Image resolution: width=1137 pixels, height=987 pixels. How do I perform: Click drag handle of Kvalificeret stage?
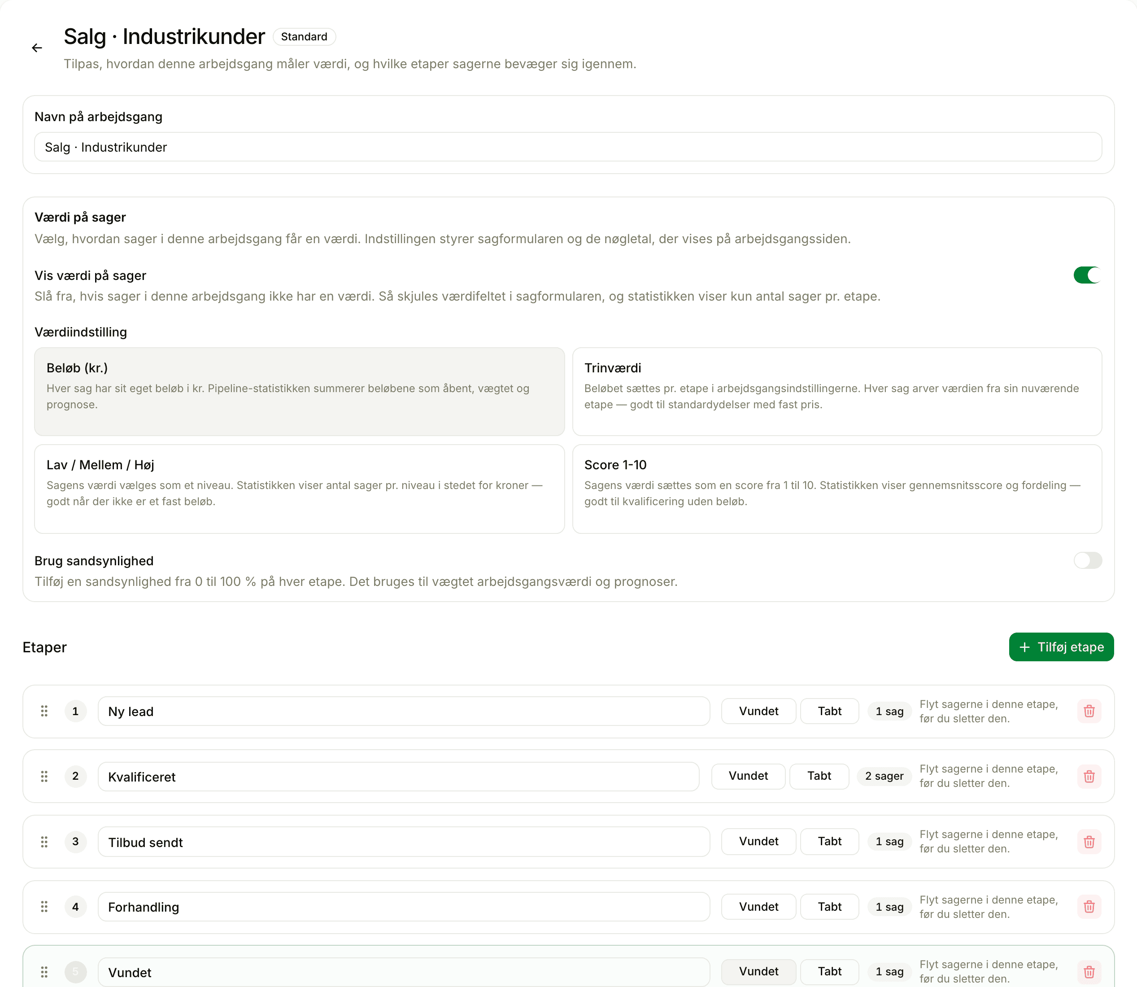[44, 776]
